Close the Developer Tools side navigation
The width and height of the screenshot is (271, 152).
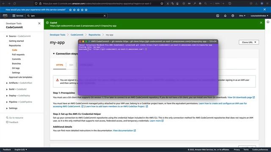pos(39,24)
